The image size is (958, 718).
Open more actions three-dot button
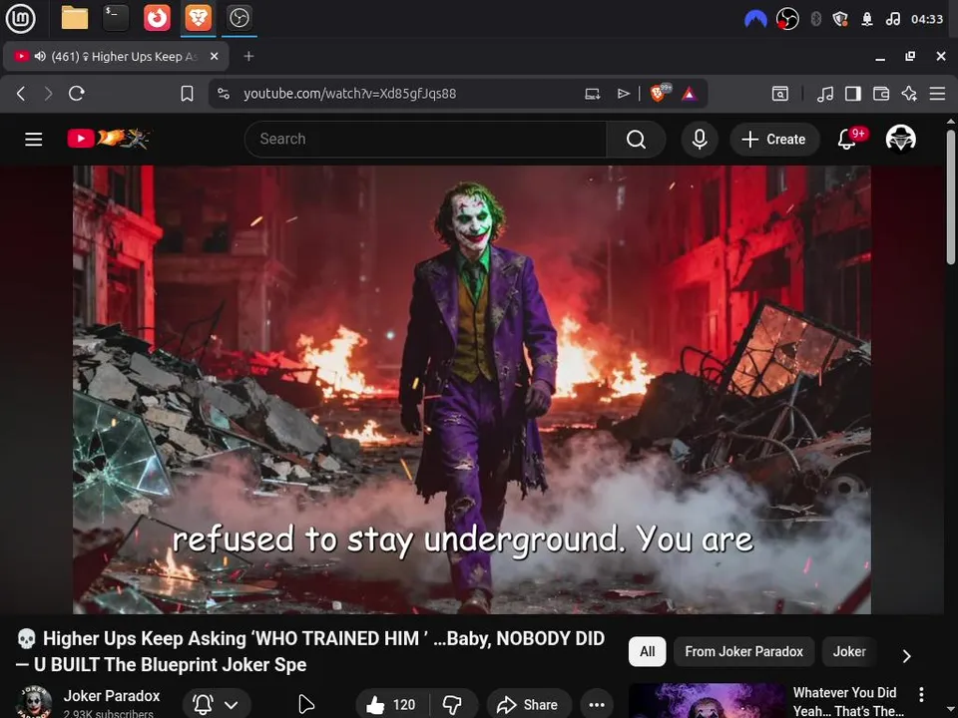tap(597, 704)
